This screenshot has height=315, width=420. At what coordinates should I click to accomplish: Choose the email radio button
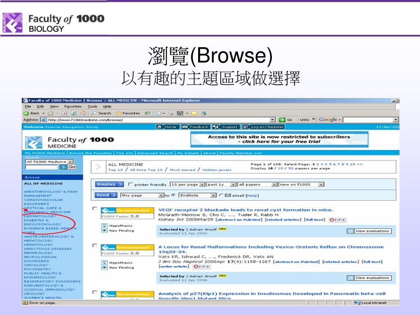pyautogui.click(x=221, y=195)
